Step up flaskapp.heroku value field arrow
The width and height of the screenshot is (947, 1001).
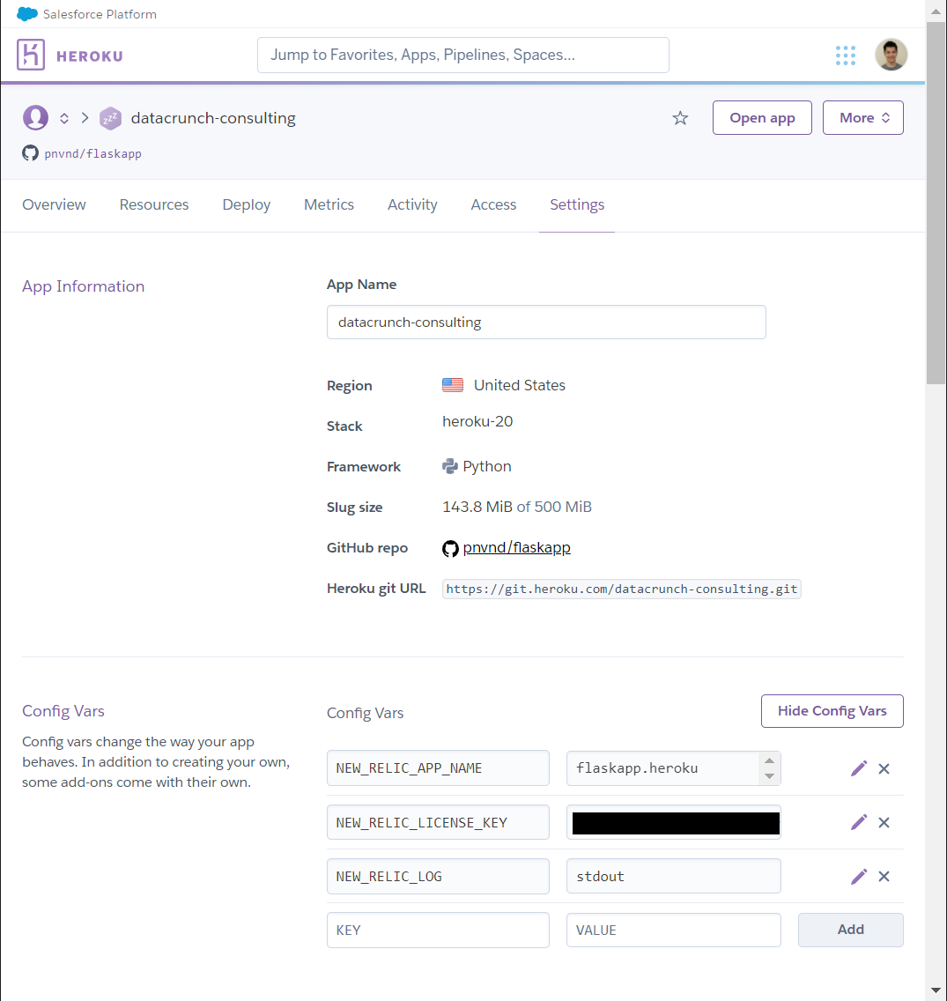pos(769,761)
